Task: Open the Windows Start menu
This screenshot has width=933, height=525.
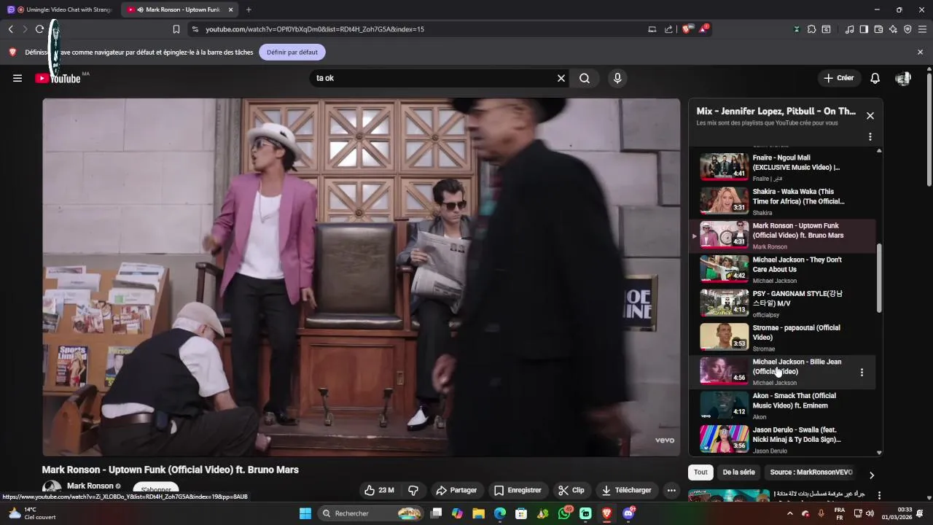Action: pos(305,513)
